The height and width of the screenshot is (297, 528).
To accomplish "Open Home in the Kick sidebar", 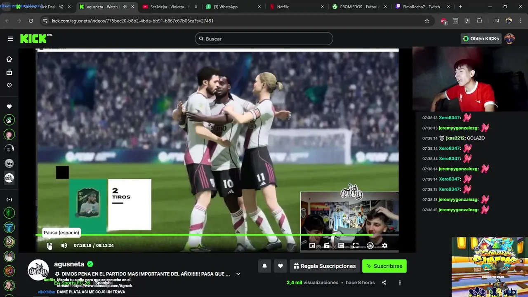I will pyautogui.click(x=9, y=59).
